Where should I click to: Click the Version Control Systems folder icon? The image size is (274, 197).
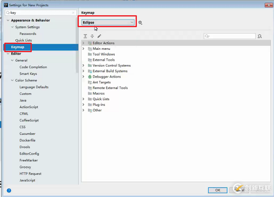[x=90, y=66]
